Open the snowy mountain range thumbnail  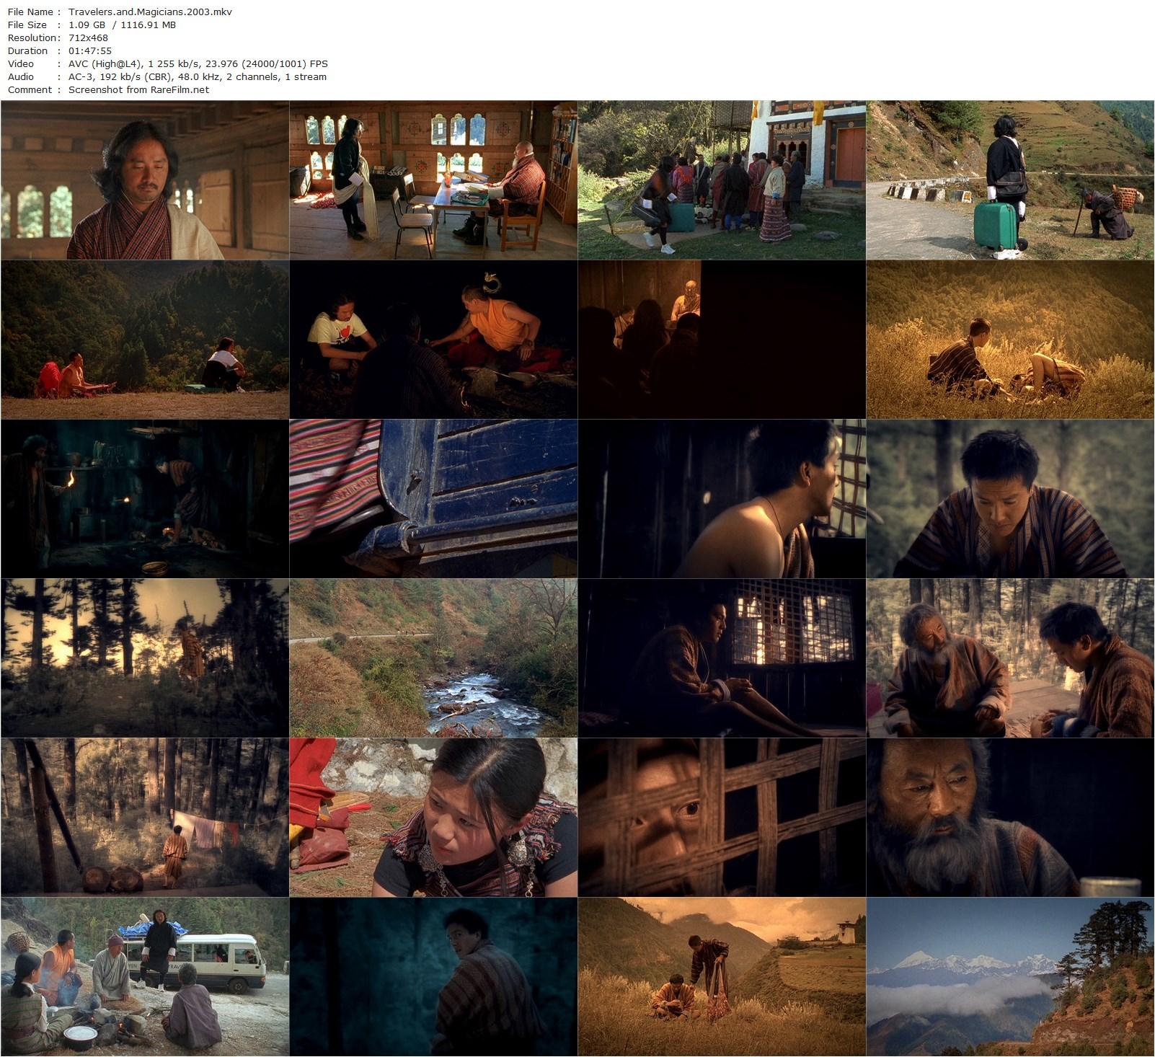click(x=1010, y=977)
